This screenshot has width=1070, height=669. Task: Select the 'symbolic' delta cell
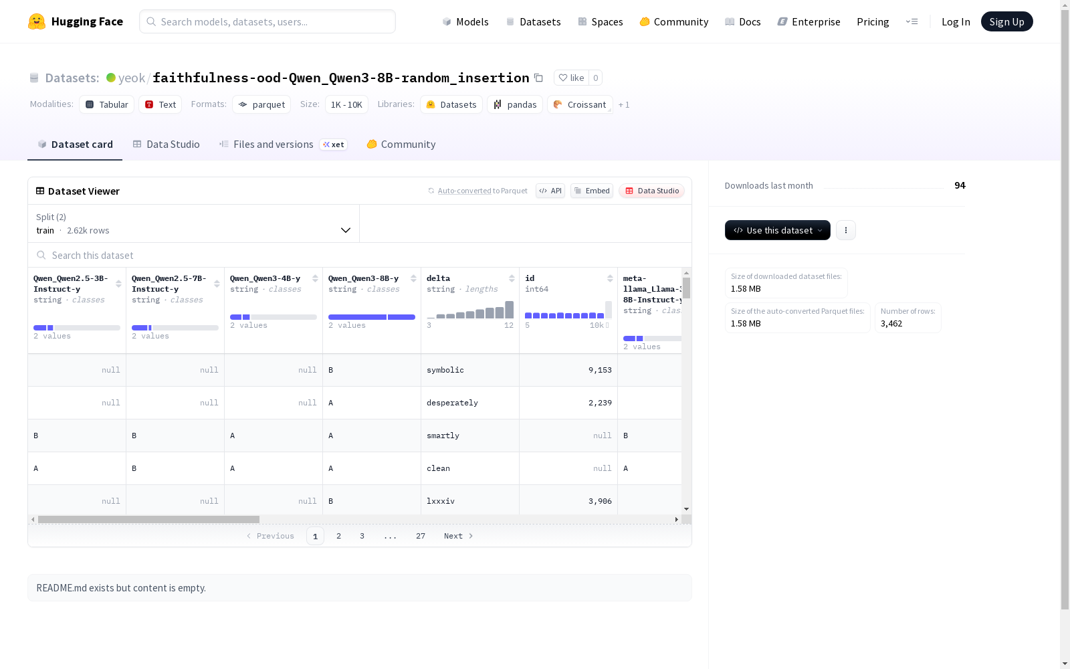coord(470,370)
